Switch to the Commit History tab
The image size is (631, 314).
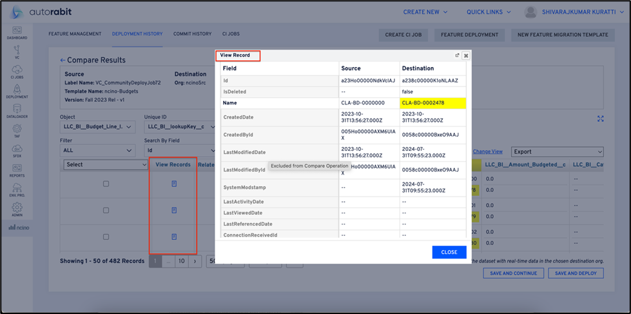click(x=192, y=34)
